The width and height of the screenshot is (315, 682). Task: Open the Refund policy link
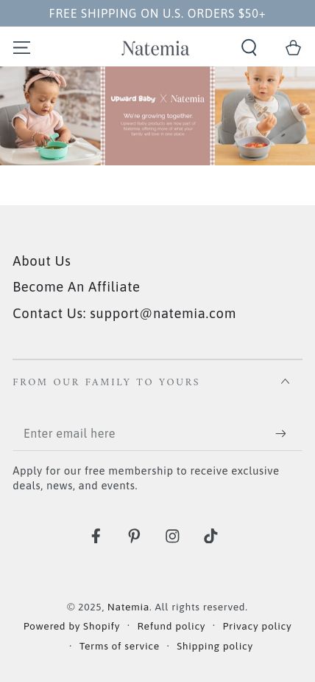pyautogui.click(x=171, y=627)
